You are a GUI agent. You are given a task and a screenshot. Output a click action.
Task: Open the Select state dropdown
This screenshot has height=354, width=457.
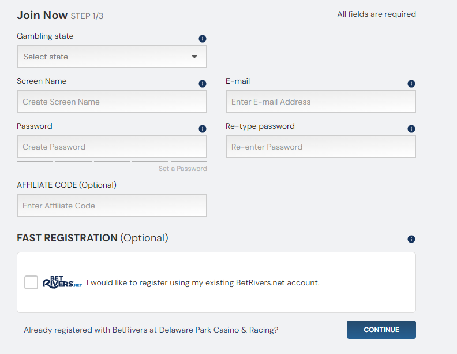pyautogui.click(x=112, y=57)
